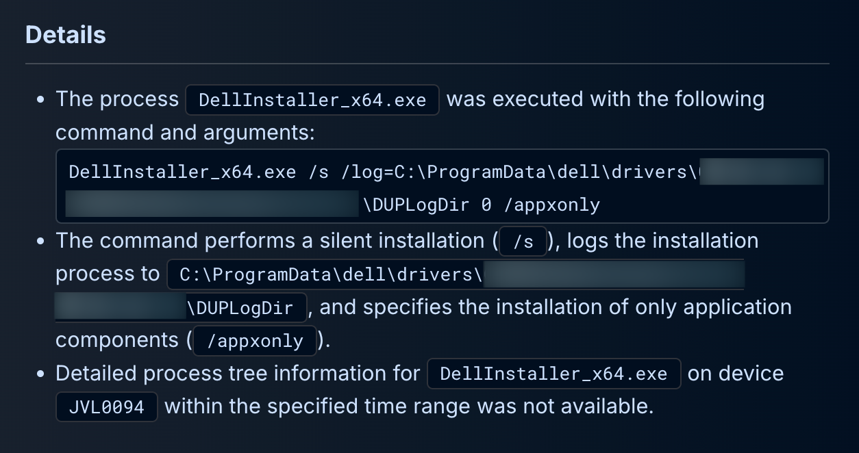Click the C:\ProgramData\dell\drivers\ path chip

(325, 275)
